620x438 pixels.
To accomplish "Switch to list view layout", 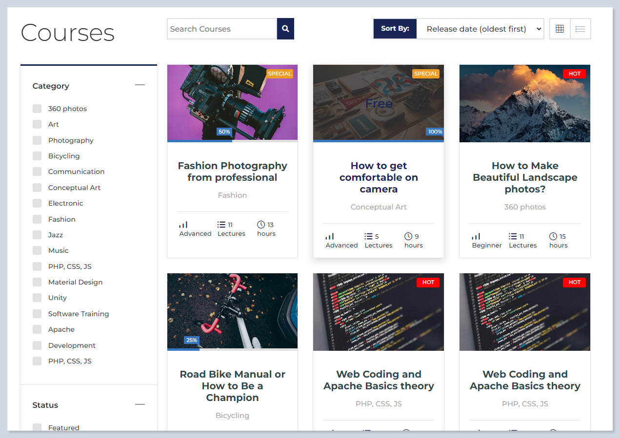I will click(x=580, y=29).
